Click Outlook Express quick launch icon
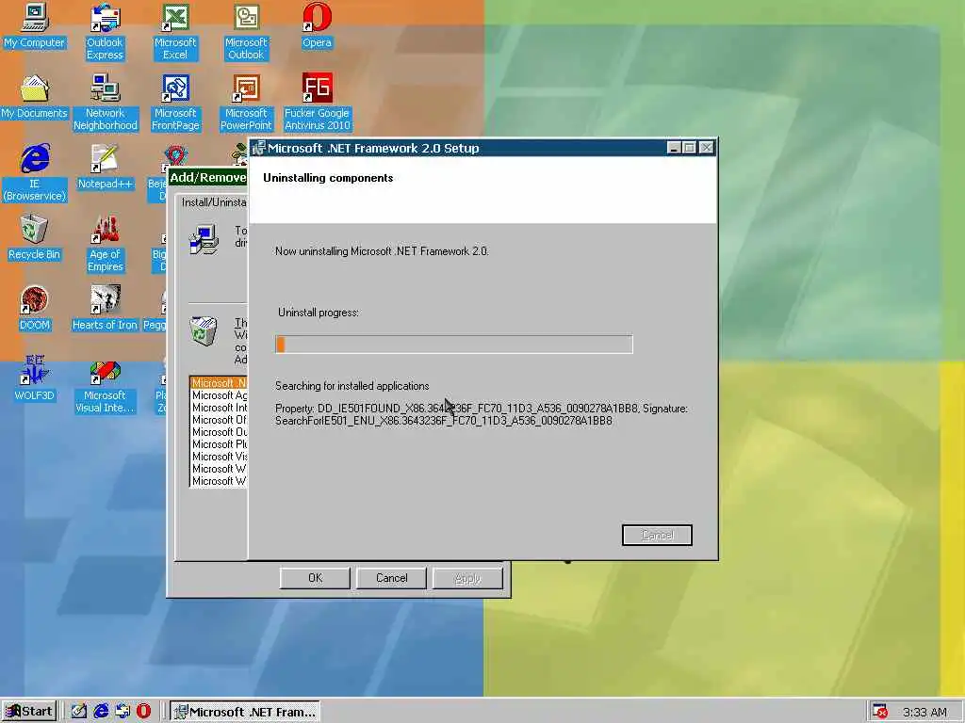The height and width of the screenshot is (723, 965). click(x=123, y=712)
